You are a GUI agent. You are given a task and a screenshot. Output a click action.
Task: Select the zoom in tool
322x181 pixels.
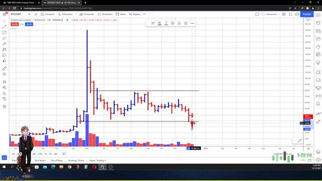pos(5,74)
